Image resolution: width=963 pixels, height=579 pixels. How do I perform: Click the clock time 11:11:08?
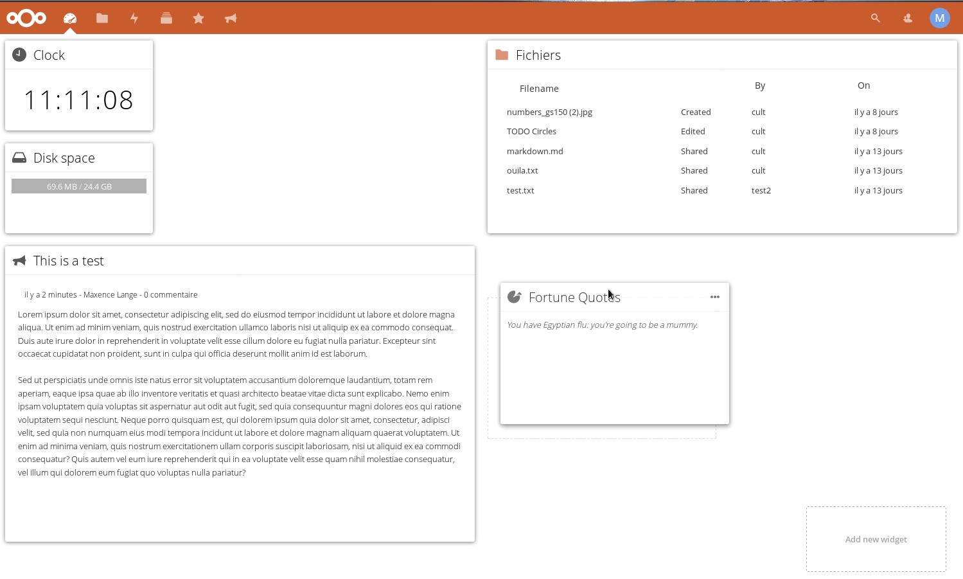[x=79, y=100]
